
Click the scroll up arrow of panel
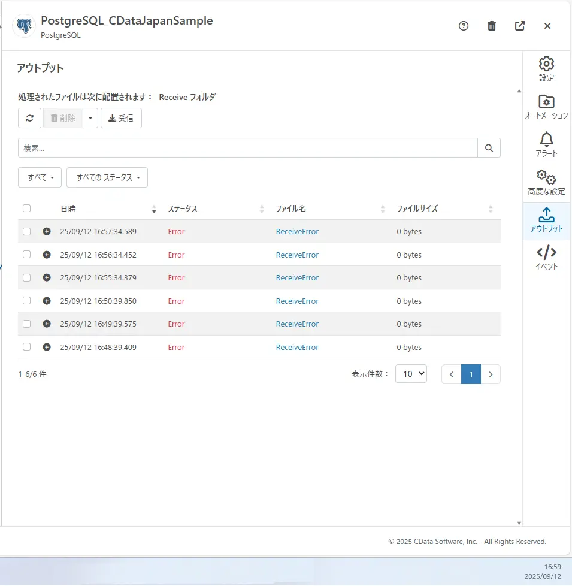(519, 91)
